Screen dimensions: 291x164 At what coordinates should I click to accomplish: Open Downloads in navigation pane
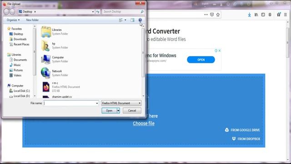point(18,39)
